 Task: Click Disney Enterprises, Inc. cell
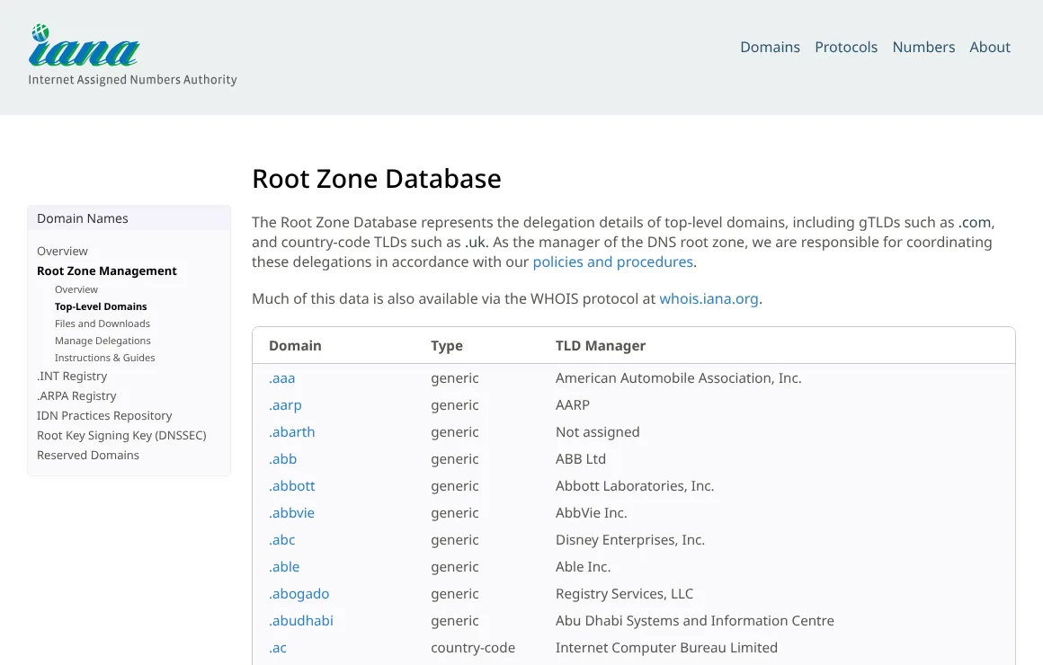tap(630, 540)
